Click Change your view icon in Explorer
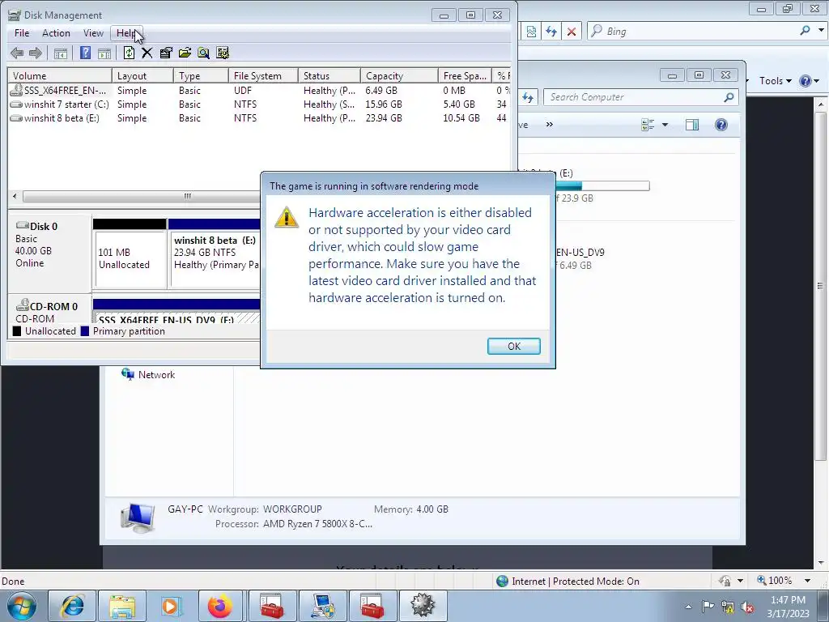This screenshot has height=622, width=829. point(648,125)
